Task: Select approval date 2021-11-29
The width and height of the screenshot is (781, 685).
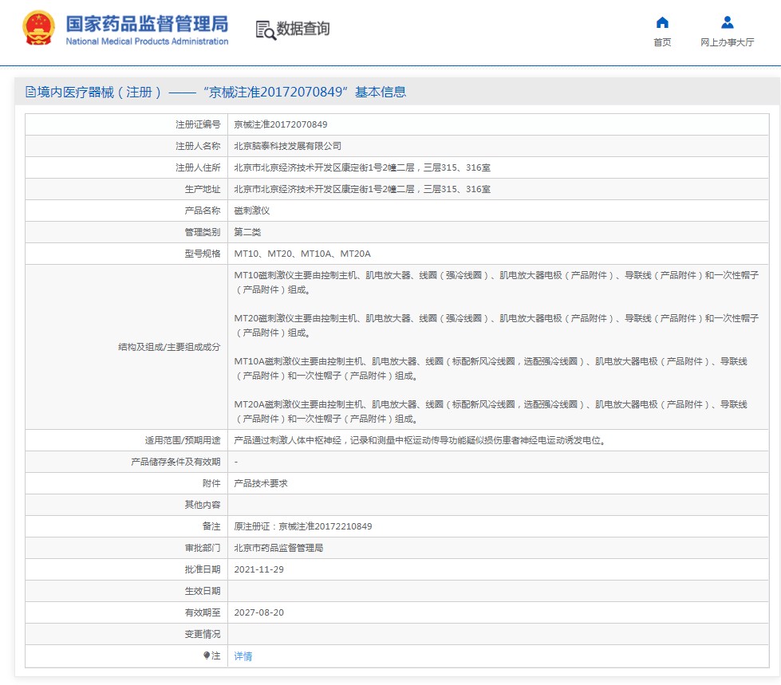Action: (259, 569)
